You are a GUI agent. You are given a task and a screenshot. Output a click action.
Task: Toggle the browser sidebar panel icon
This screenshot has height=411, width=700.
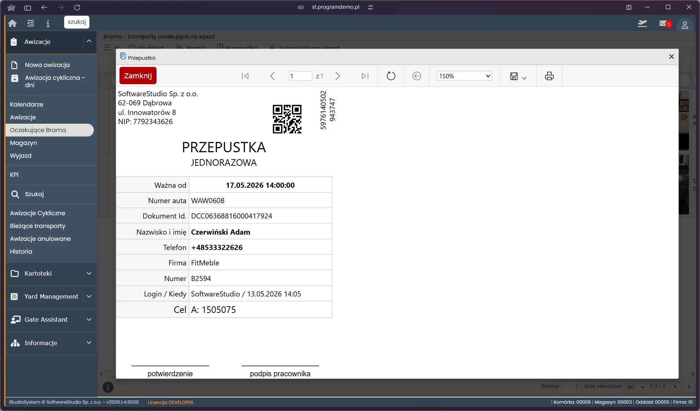27,7
